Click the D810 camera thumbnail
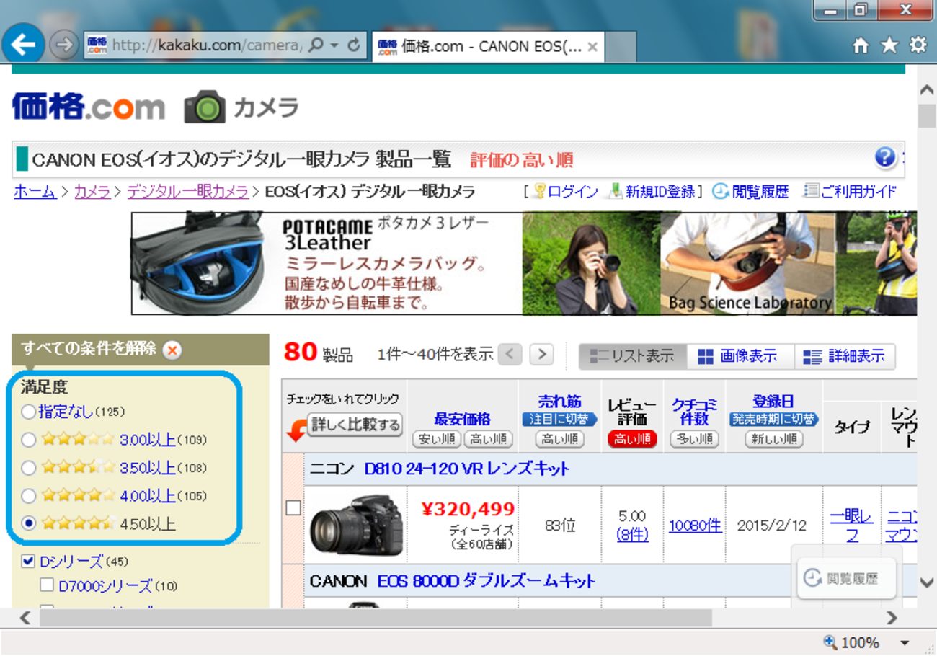937x656 pixels. point(356,525)
